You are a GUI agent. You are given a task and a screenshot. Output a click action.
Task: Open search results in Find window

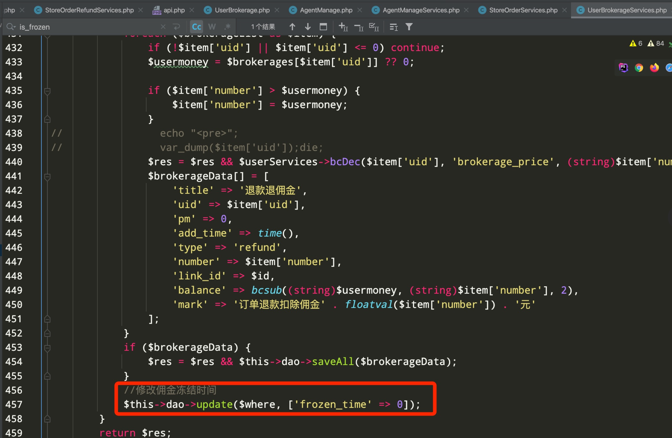click(x=323, y=27)
